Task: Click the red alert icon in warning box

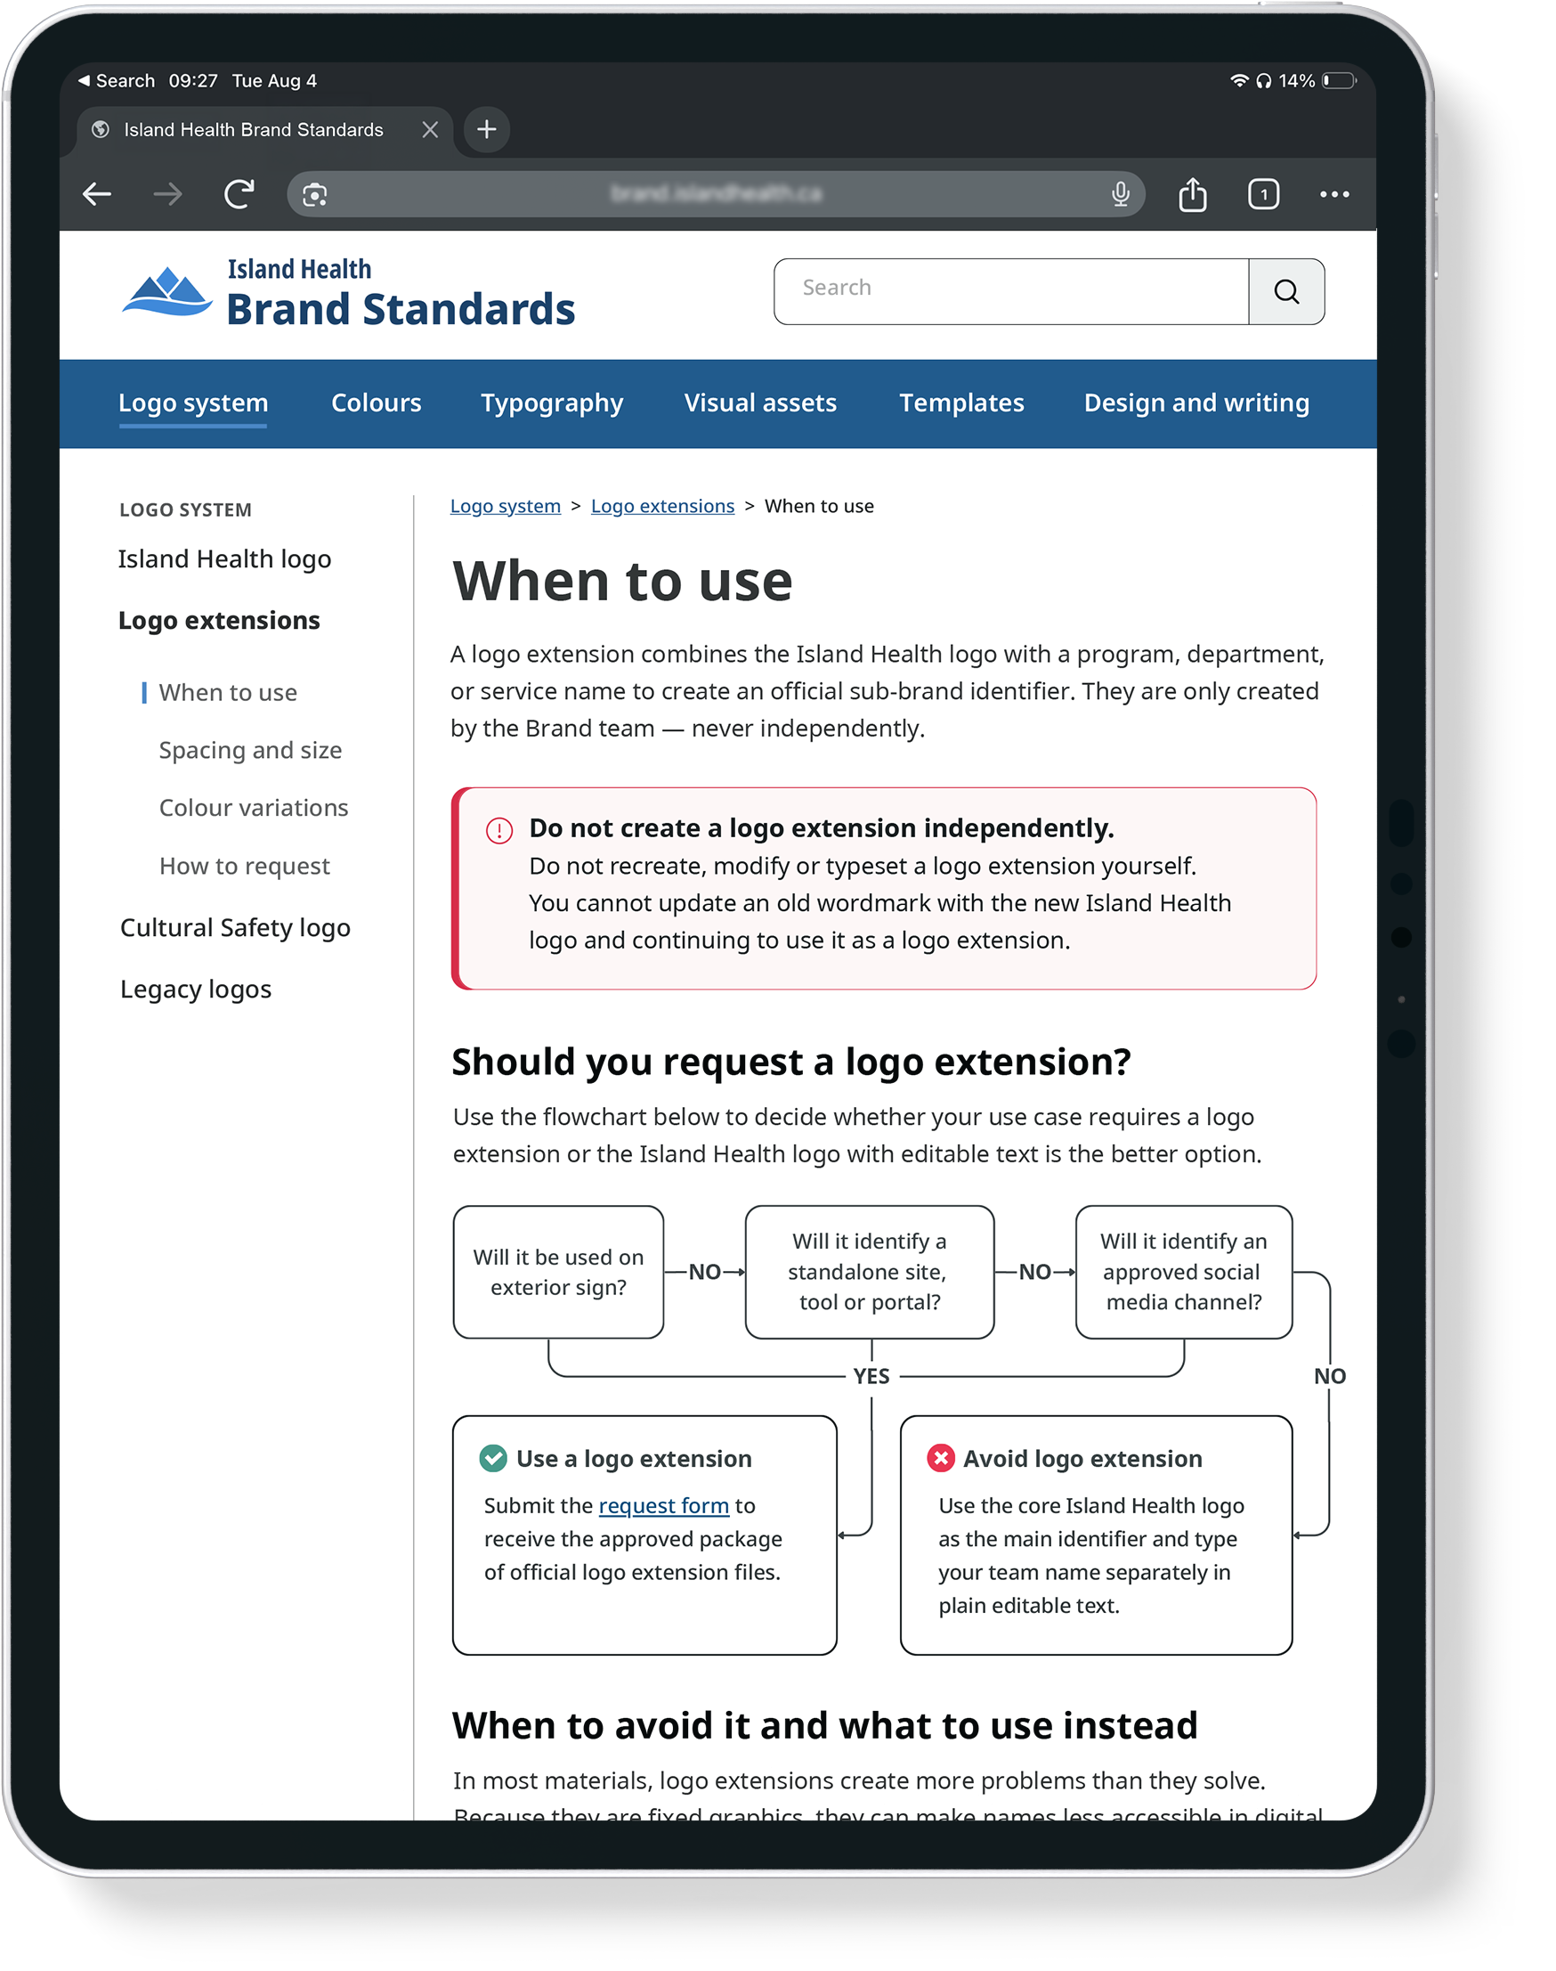Action: 499,829
